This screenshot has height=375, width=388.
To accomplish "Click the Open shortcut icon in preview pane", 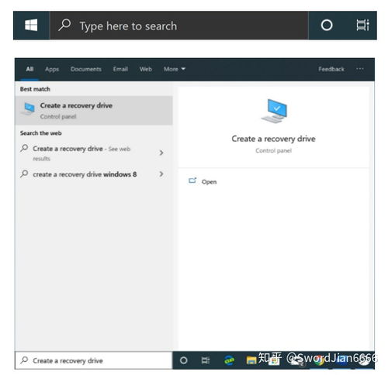I will (x=192, y=181).
